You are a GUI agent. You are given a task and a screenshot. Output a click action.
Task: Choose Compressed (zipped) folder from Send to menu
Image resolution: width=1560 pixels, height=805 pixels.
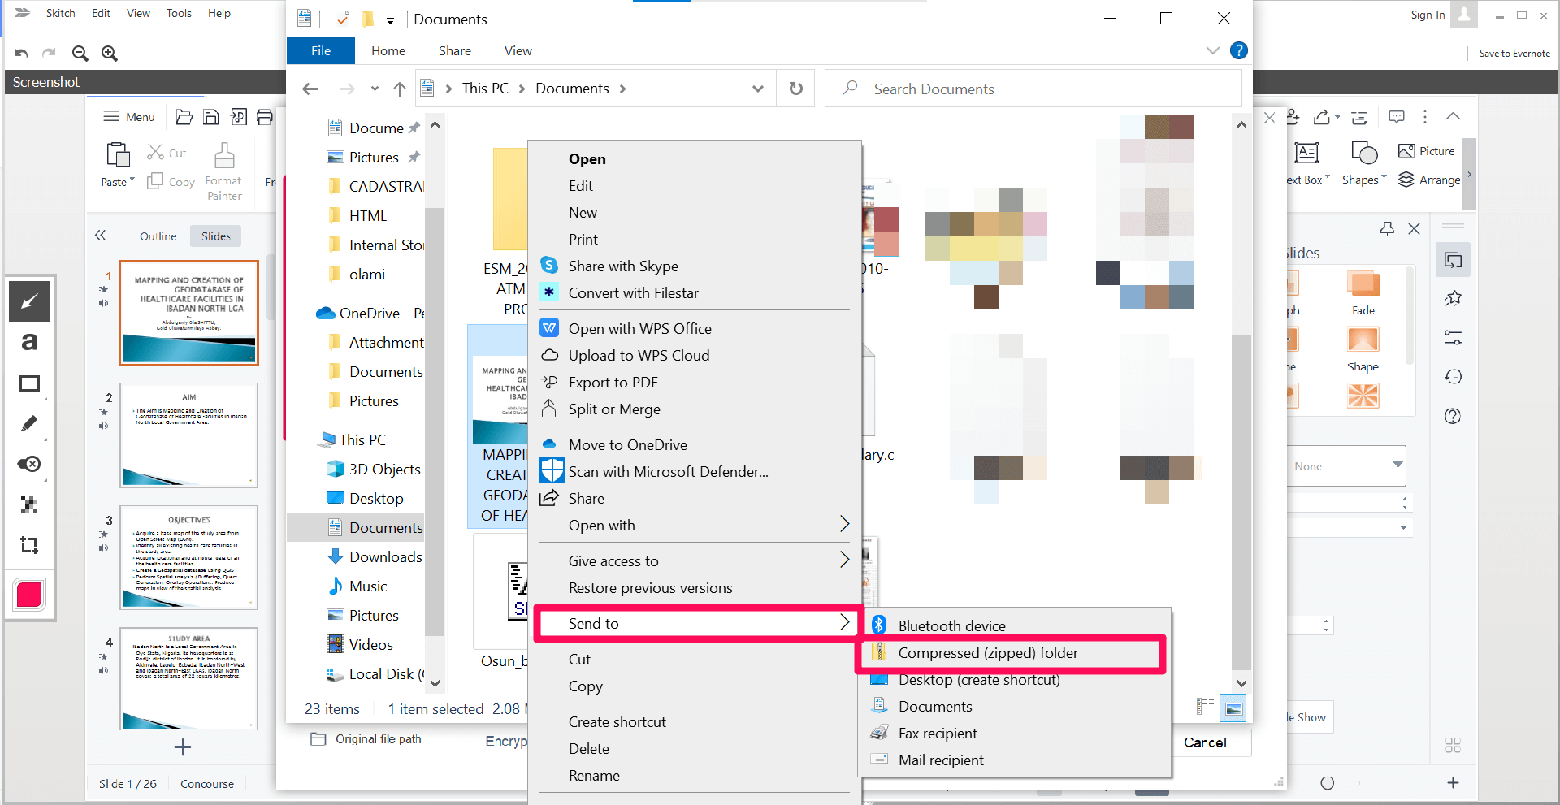(988, 652)
